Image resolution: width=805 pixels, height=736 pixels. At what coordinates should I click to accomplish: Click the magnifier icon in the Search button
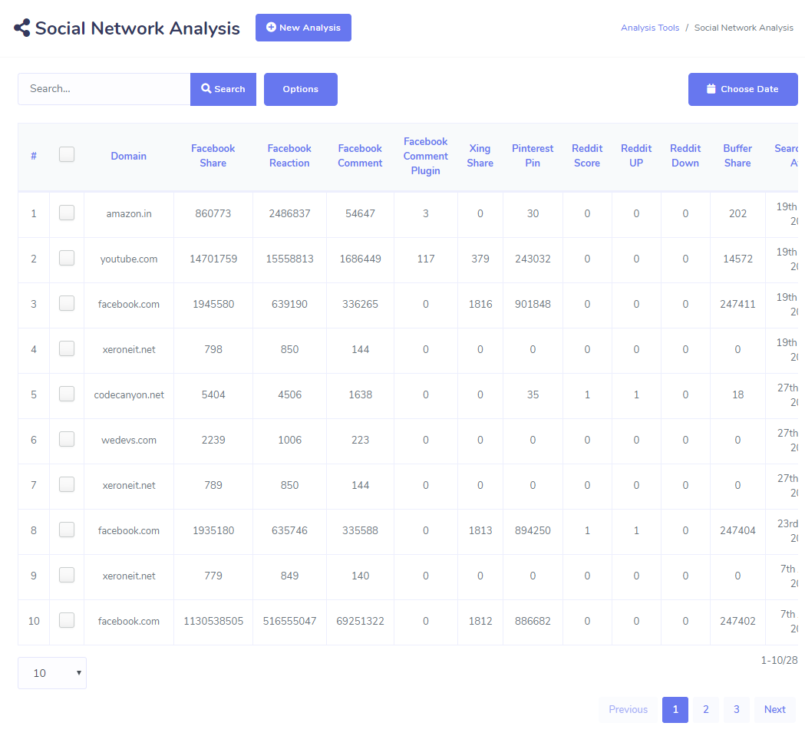point(206,89)
